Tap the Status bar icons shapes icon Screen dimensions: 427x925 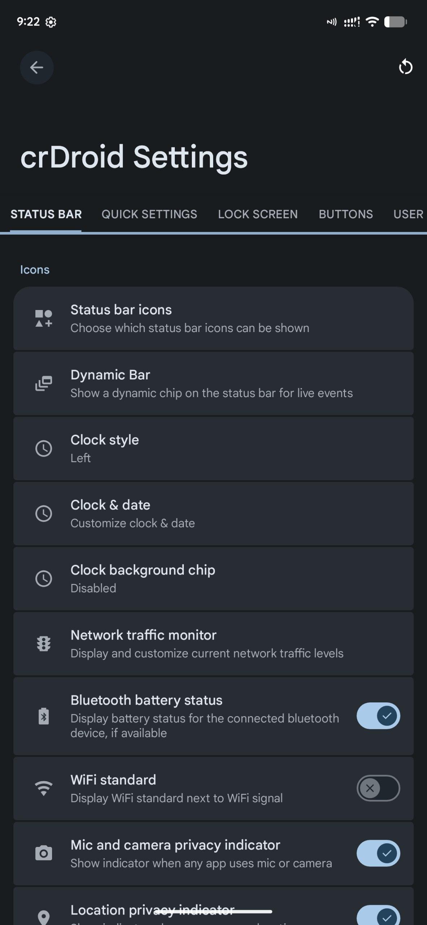tap(44, 318)
